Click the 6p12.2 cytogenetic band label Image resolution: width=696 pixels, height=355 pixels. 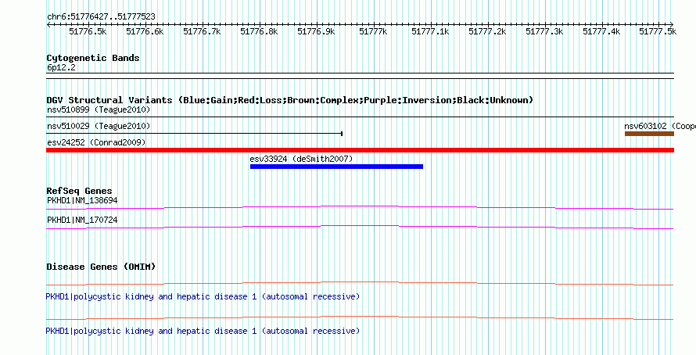tap(61, 68)
